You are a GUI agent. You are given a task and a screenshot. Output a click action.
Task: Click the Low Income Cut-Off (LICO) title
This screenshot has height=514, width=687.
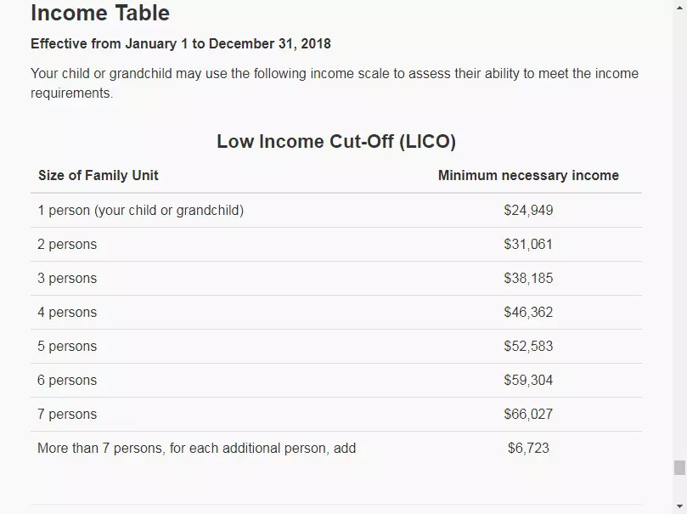point(336,142)
